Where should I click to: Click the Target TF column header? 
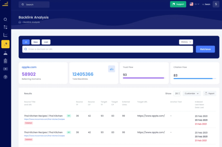point(104,103)
